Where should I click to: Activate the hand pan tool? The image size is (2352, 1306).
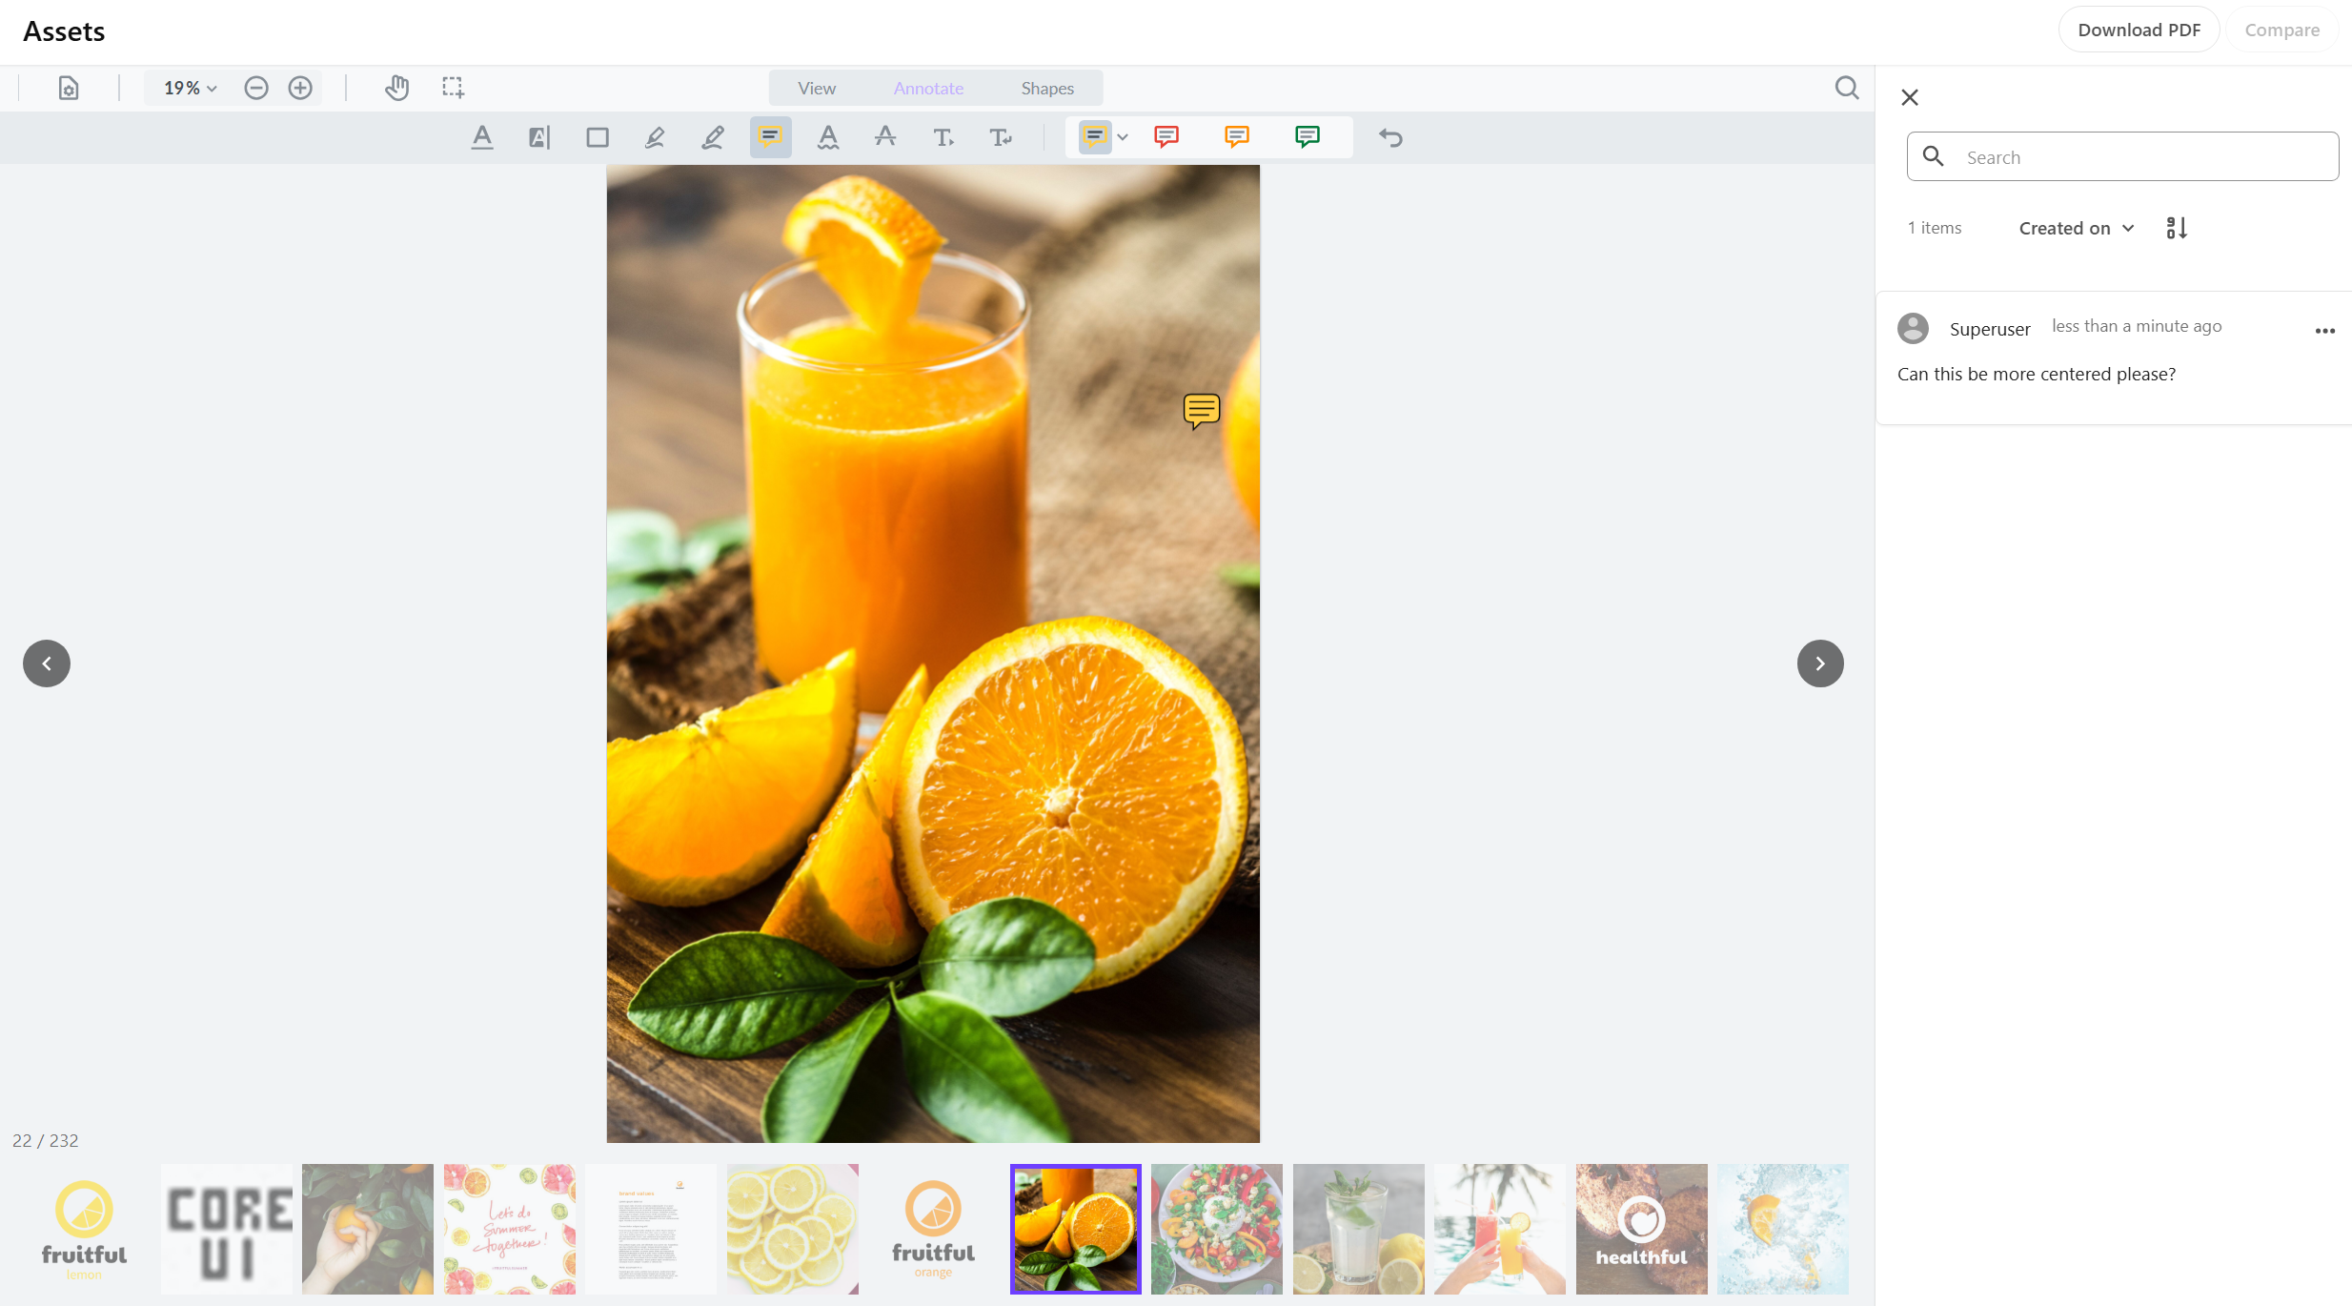(x=397, y=88)
